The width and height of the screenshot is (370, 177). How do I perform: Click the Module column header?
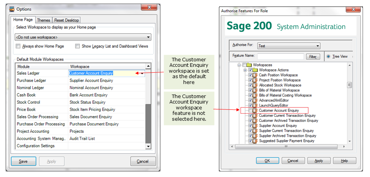pyautogui.click(x=42, y=66)
